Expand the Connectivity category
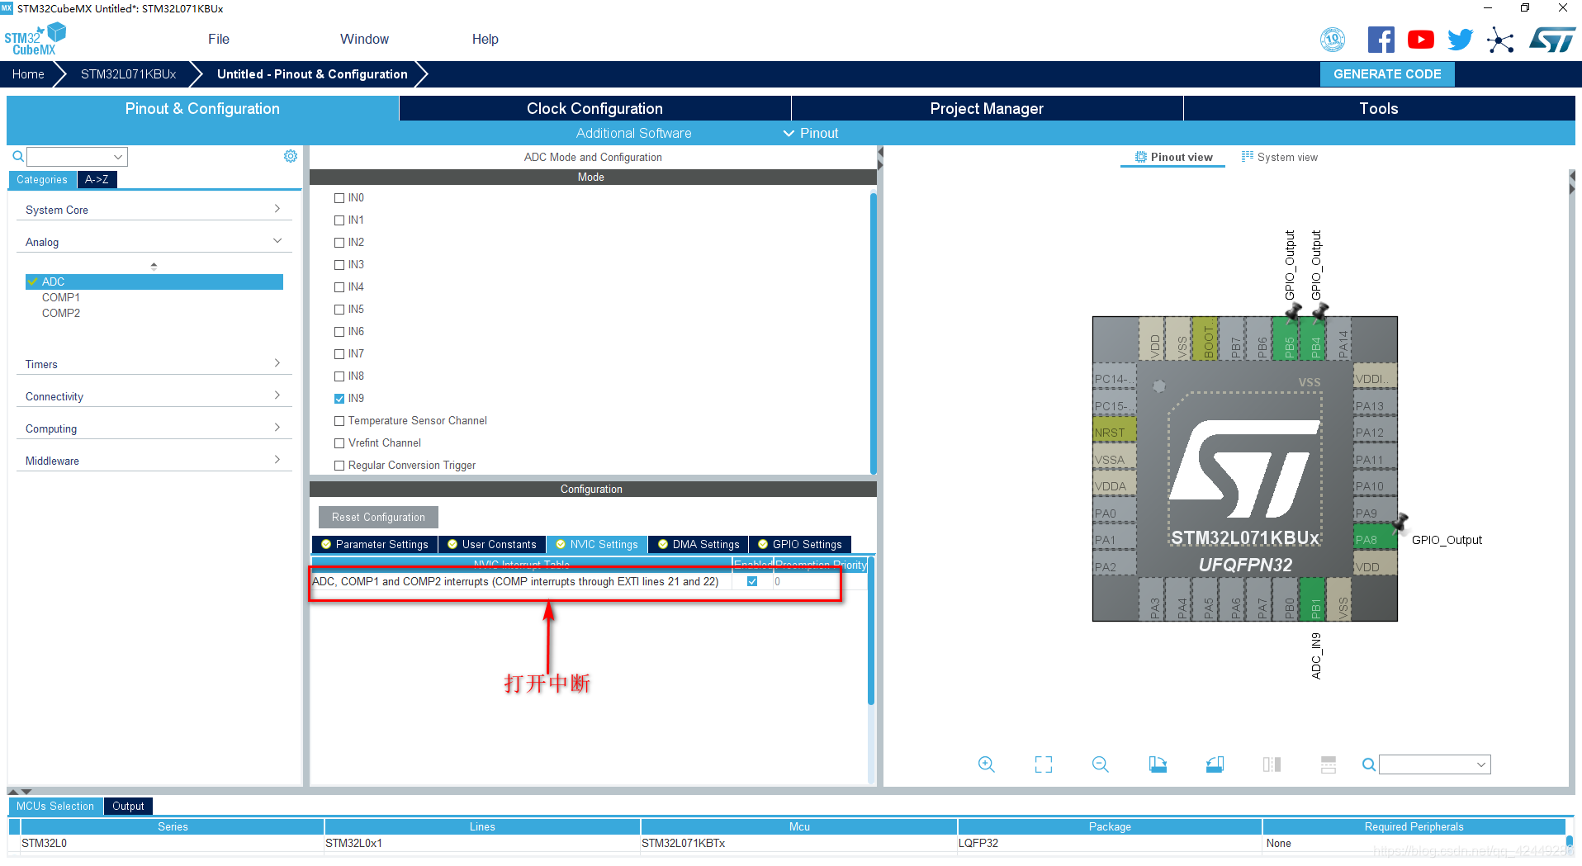 click(154, 396)
